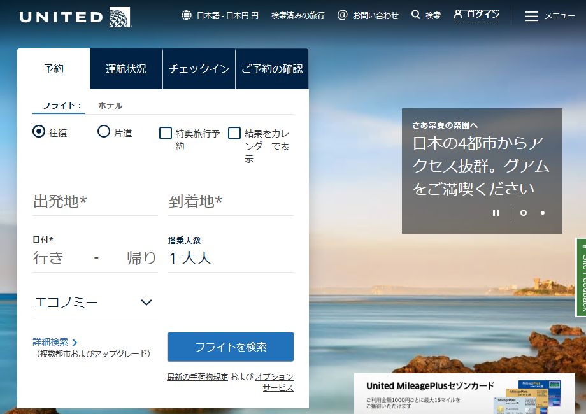Select 片道 one-way radio button
The height and width of the screenshot is (414, 586).
[104, 131]
